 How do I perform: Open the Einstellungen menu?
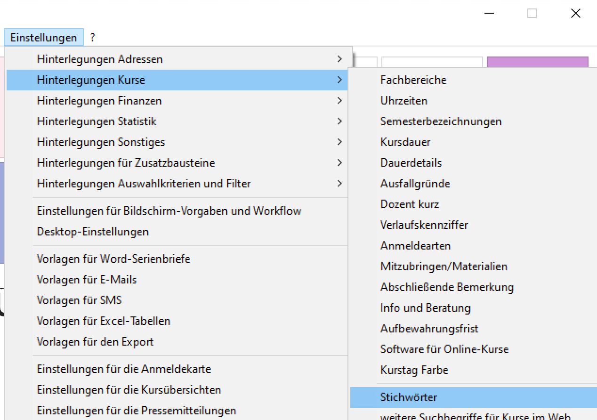[x=44, y=37]
